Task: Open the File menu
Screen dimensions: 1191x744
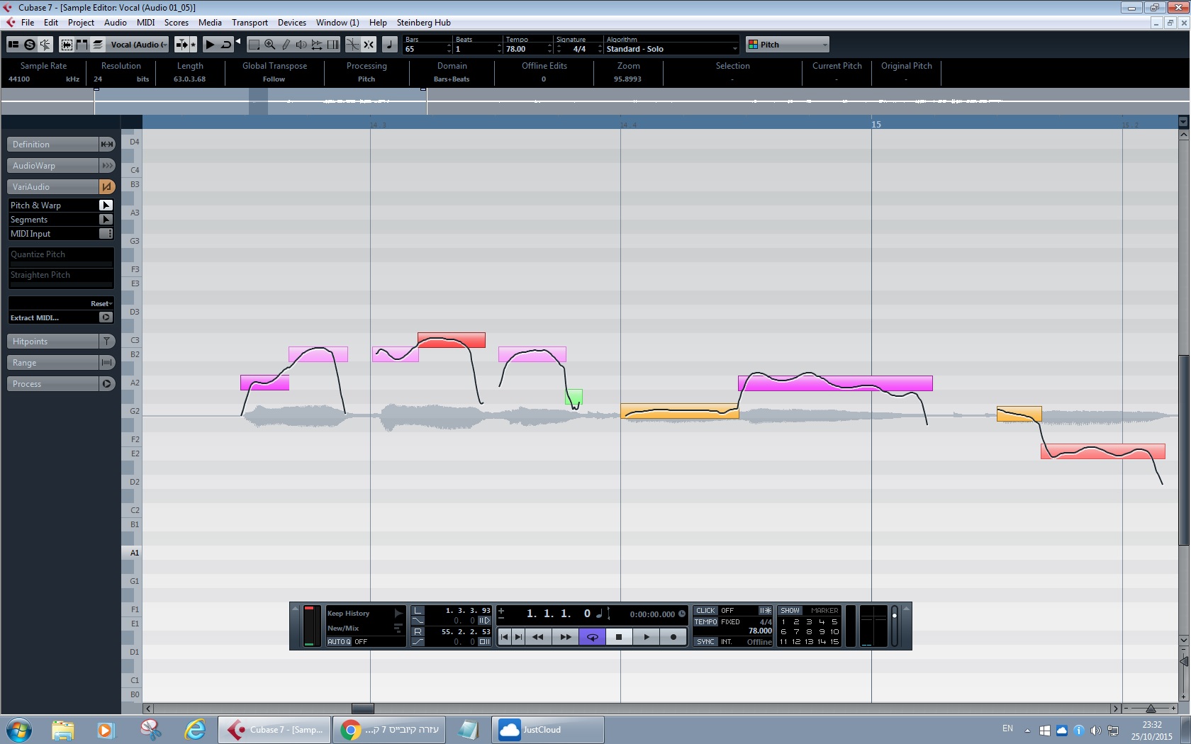Action: click(28, 23)
